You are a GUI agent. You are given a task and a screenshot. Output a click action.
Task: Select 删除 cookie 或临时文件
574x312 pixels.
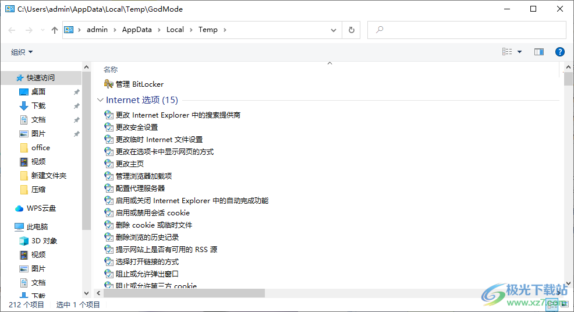pyautogui.click(x=148, y=225)
